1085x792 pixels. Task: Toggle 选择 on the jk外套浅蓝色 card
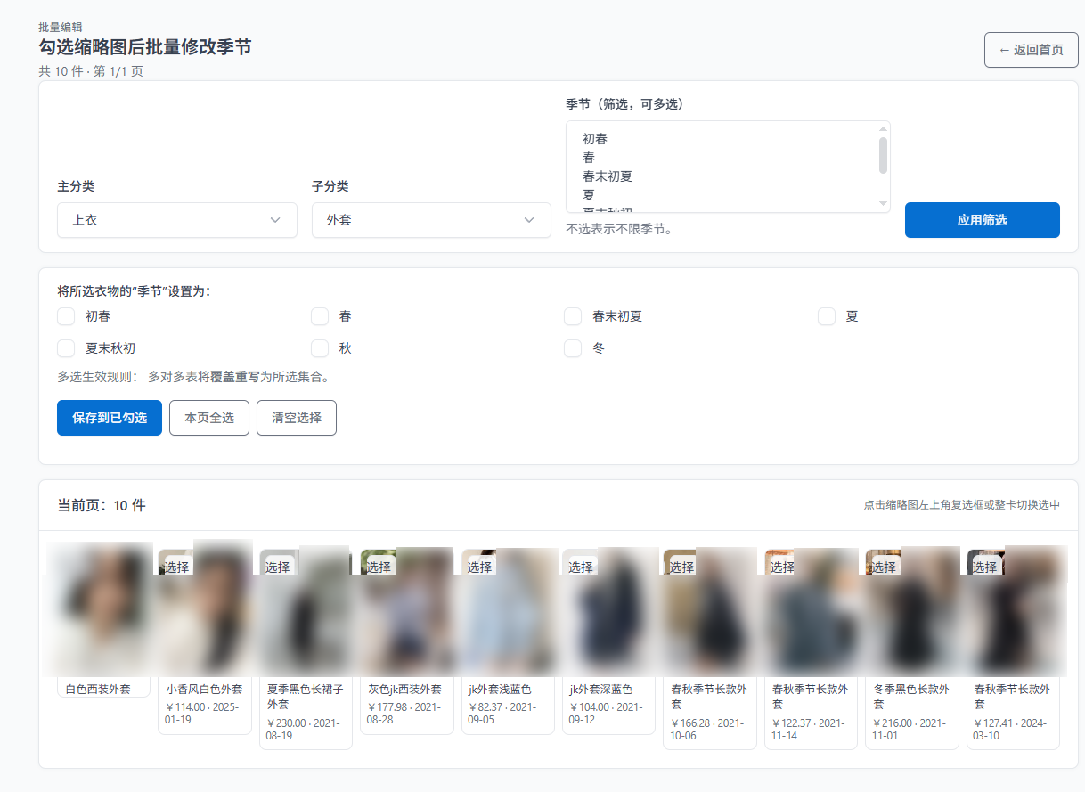click(478, 564)
